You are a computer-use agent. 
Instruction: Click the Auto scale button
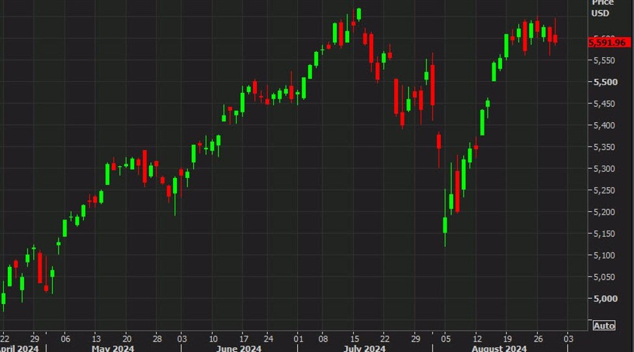pos(604,325)
